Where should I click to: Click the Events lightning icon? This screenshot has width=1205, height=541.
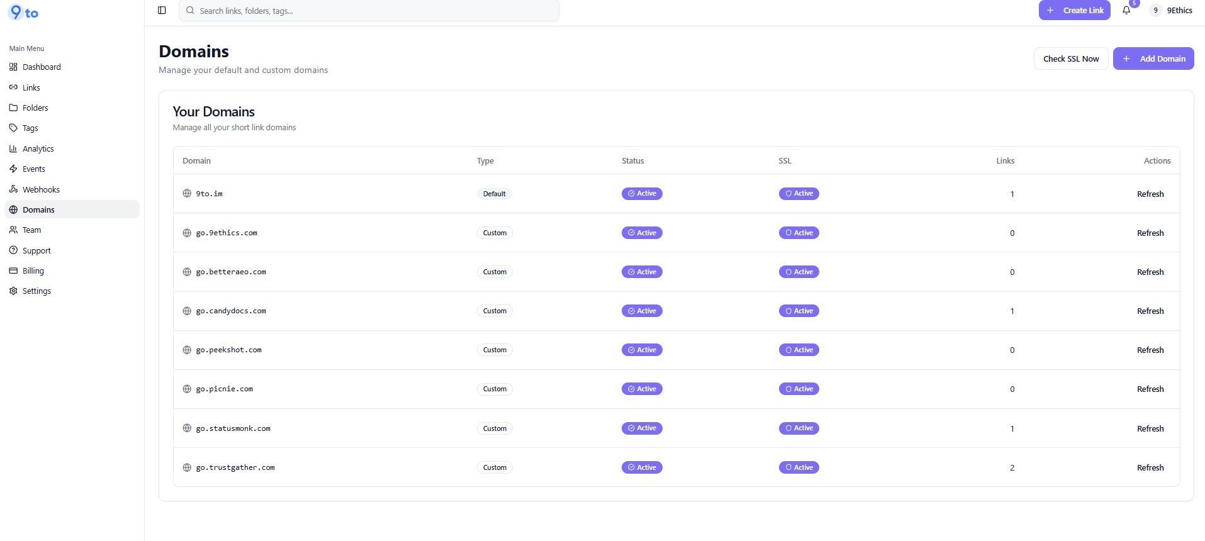pyautogui.click(x=13, y=169)
